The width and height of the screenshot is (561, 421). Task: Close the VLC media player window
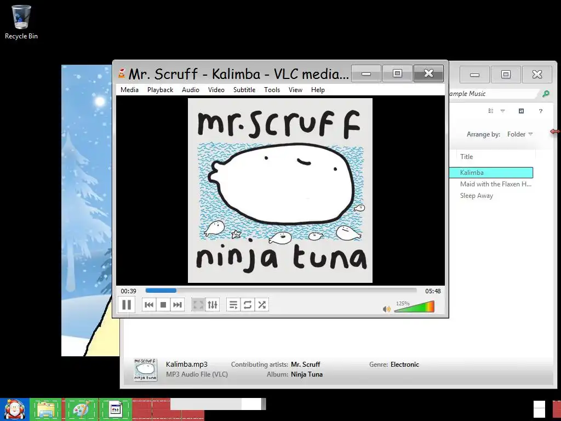tap(428, 74)
